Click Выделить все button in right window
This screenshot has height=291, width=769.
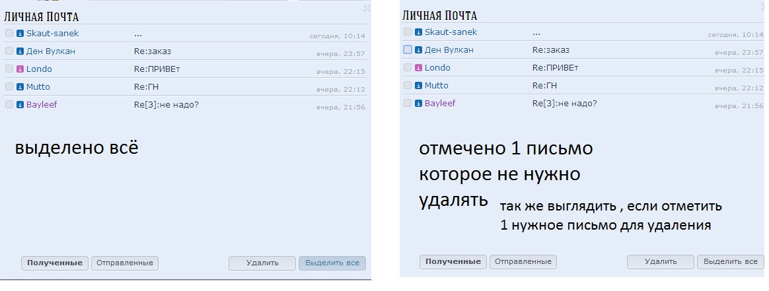(730, 261)
